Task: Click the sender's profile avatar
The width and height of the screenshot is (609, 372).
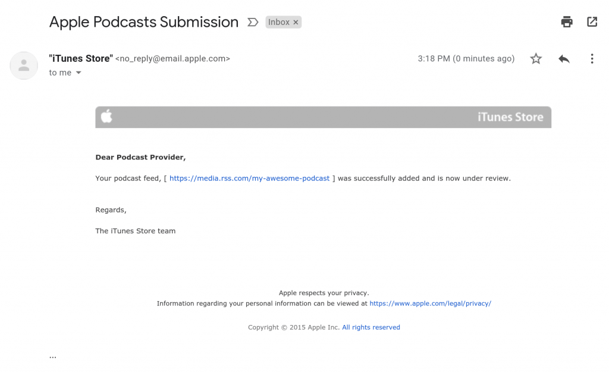Action: [24, 65]
